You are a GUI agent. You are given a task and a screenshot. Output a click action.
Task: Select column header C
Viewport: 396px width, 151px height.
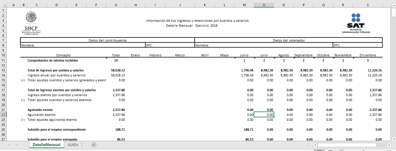36,5
